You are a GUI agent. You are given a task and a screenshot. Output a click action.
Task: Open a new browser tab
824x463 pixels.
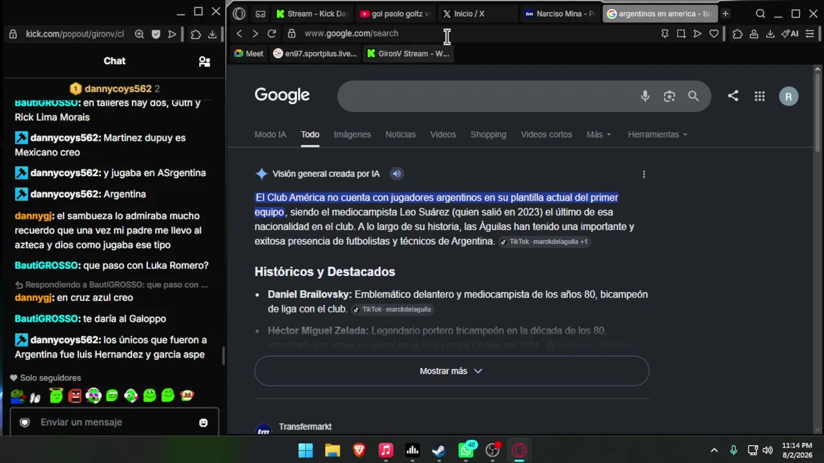[725, 14]
